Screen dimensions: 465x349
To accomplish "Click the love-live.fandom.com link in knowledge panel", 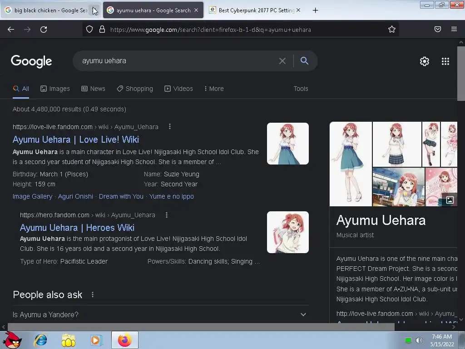I will click(397, 314).
